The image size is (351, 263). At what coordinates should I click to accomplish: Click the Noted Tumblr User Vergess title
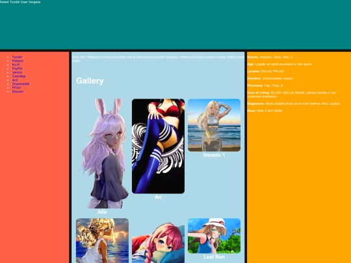point(20,2)
